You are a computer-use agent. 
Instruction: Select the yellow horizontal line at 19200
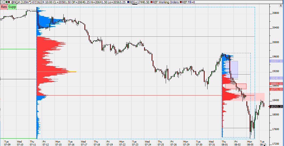tap(145, 72)
